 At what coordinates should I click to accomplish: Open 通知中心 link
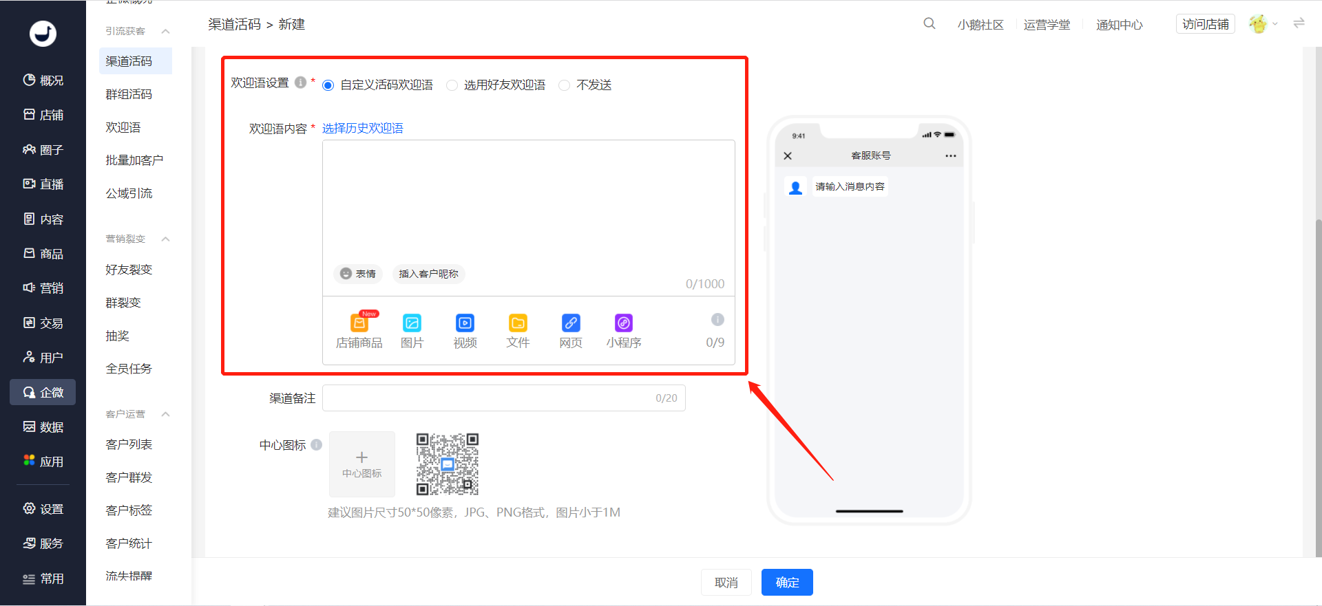pos(1120,25)
